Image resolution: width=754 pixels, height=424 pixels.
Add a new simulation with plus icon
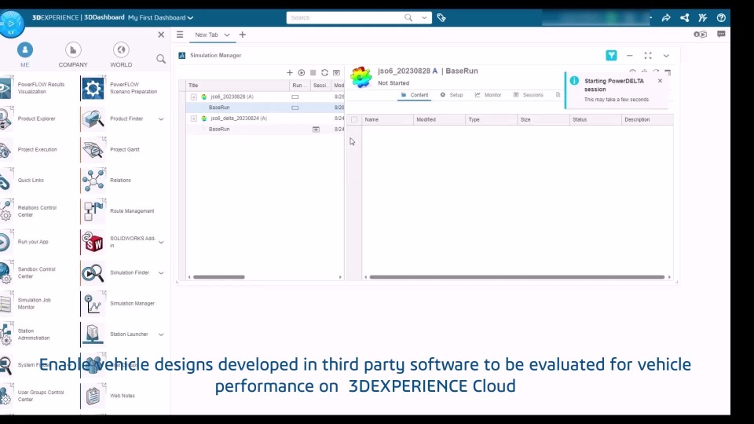(x=290, y=72)
